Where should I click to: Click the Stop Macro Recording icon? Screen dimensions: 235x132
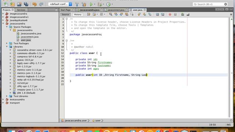(175, 15)
